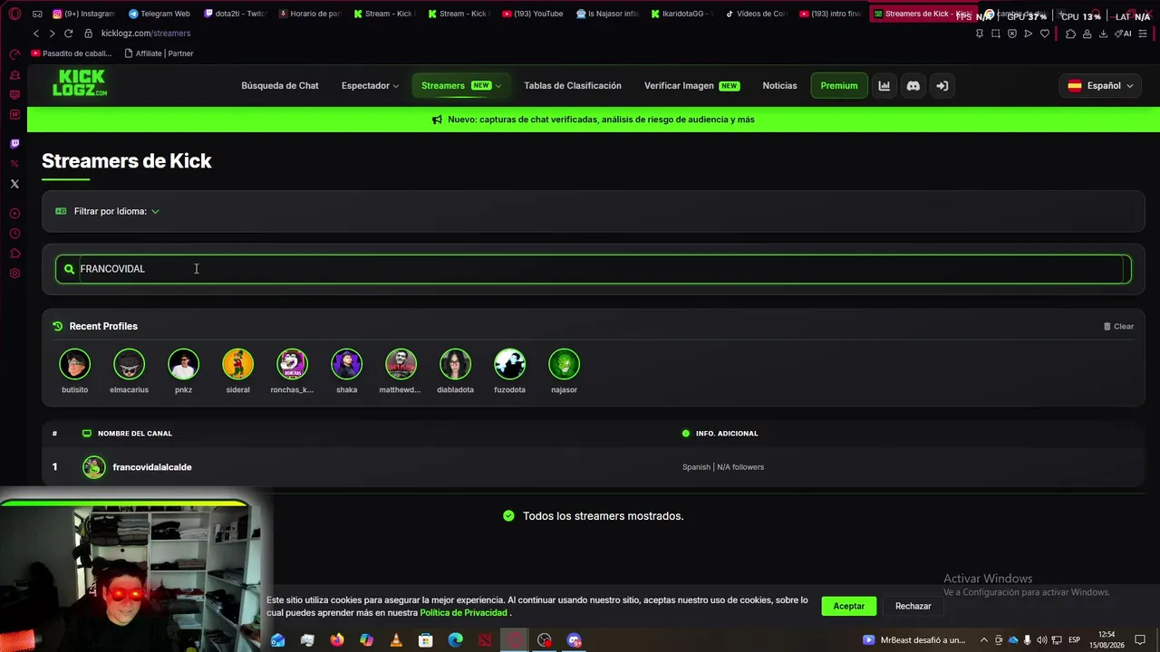Open Firefox from the taskbar
Screen dimensions: 1160x652
click(x=337, y=640)
